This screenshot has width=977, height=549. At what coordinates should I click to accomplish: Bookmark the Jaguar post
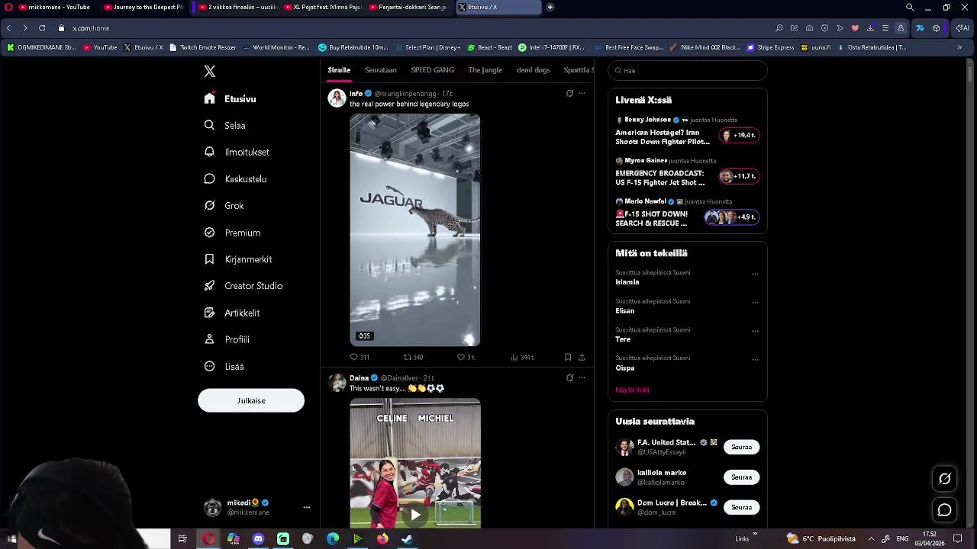pos(568,357)
